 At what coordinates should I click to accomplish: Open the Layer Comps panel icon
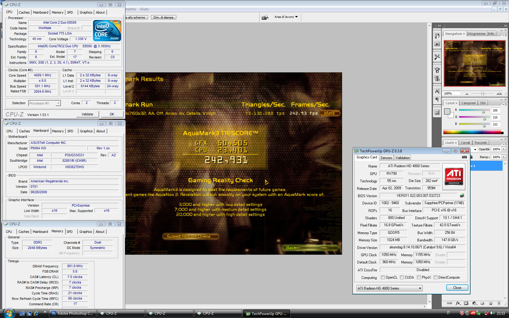[x=437, y=112]
